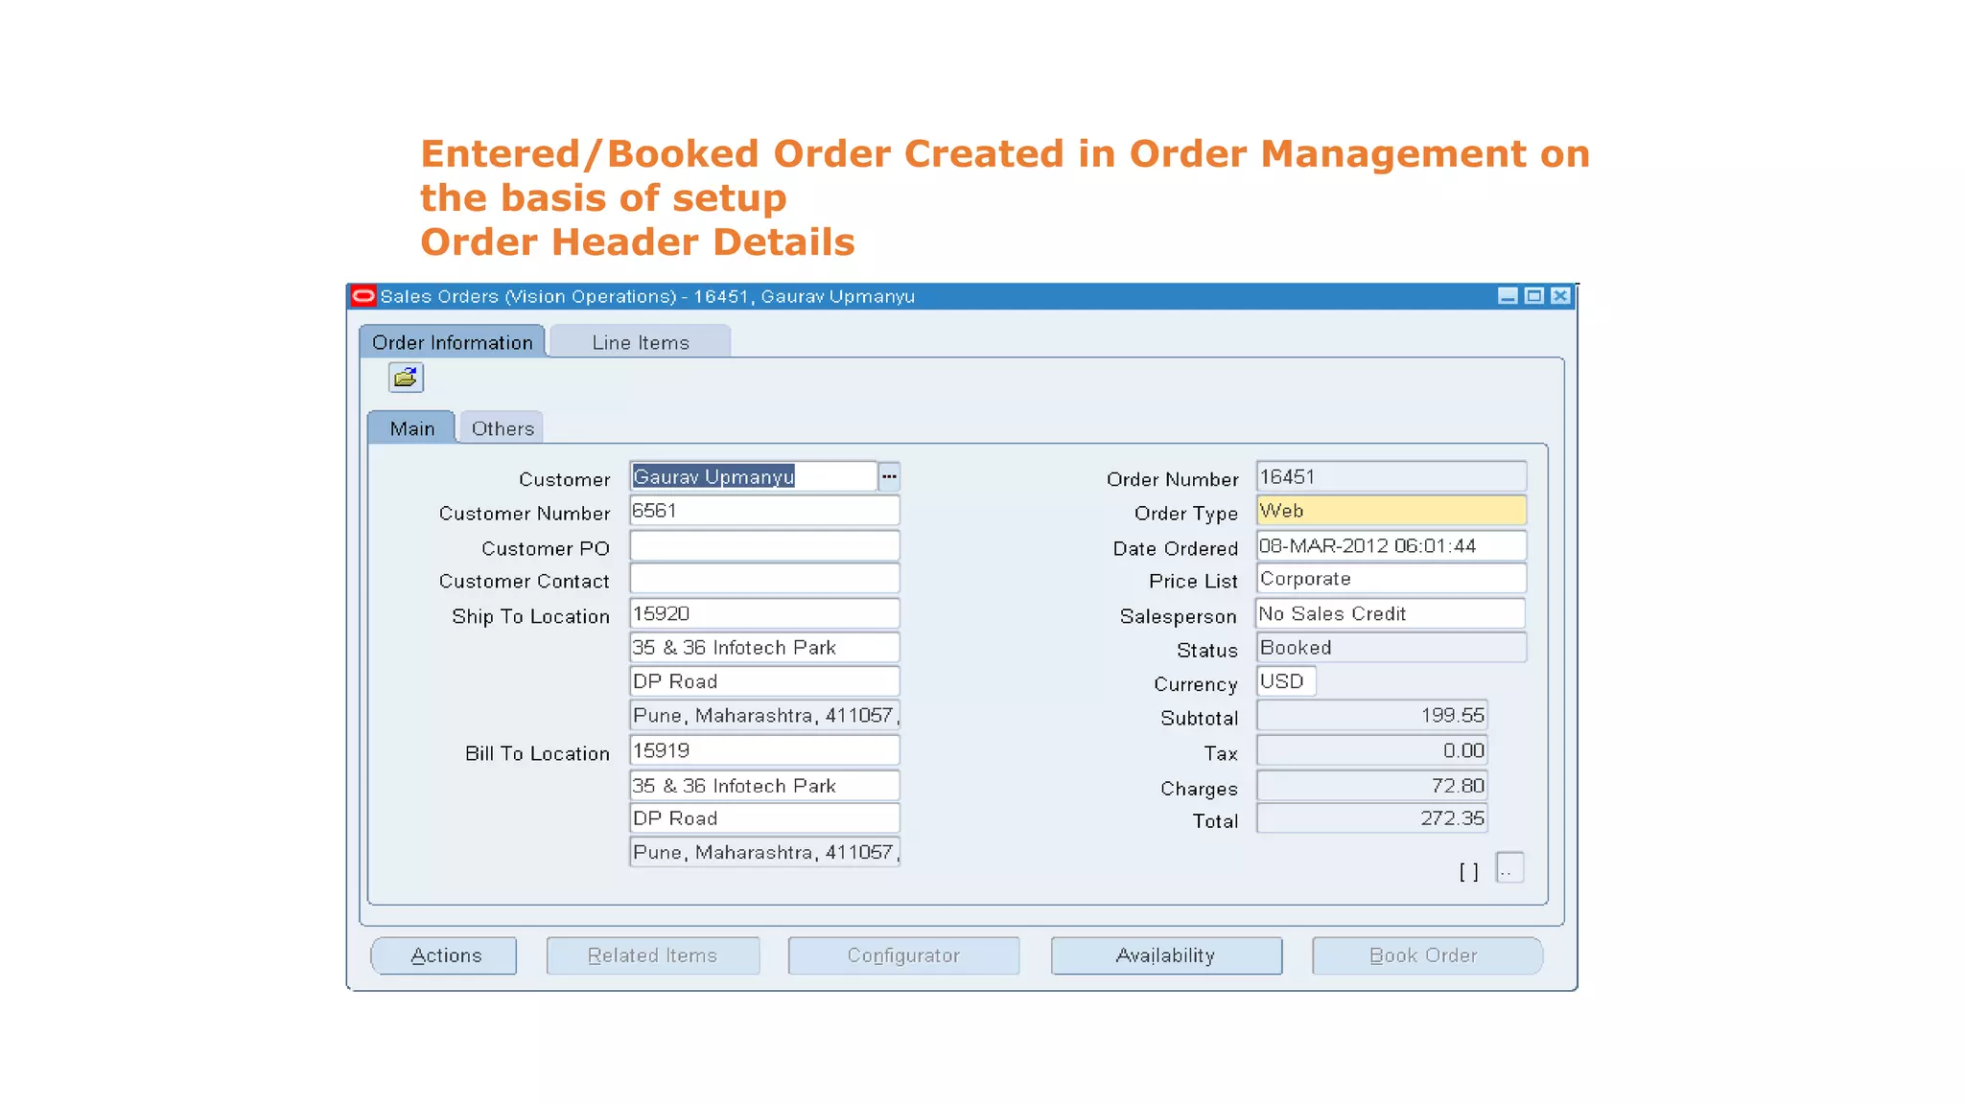
Task: Minimize the Sales Orders window
Action: tap(1508, 296)
